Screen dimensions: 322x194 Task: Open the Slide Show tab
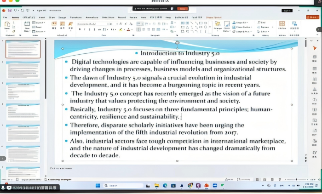pos(109,17)
